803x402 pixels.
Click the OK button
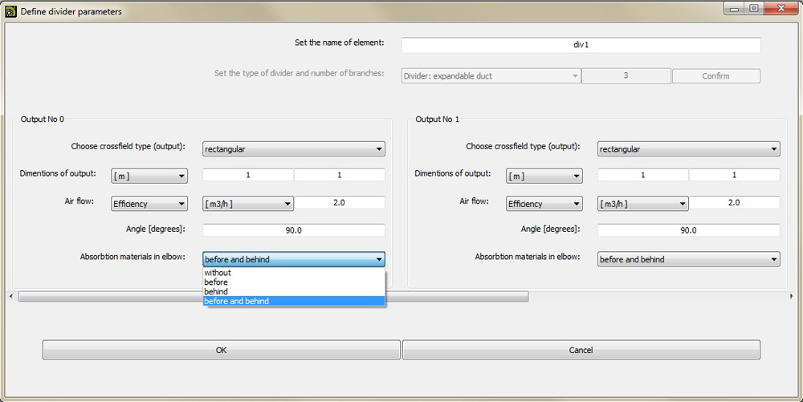[222, 350]
